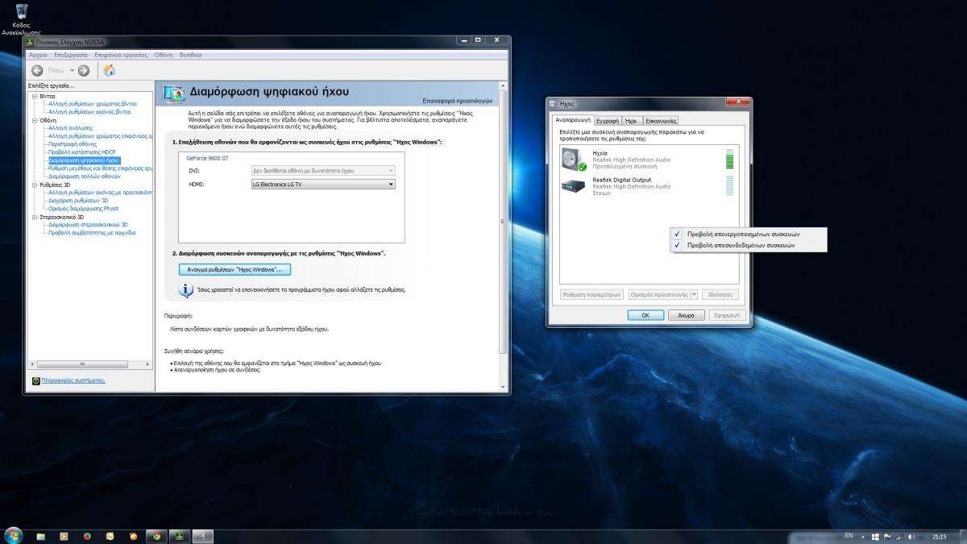The image size is (967, 544).
Task: Select Αλλαγή ανάλυσης in the task tree
Action: click(70, 128)
